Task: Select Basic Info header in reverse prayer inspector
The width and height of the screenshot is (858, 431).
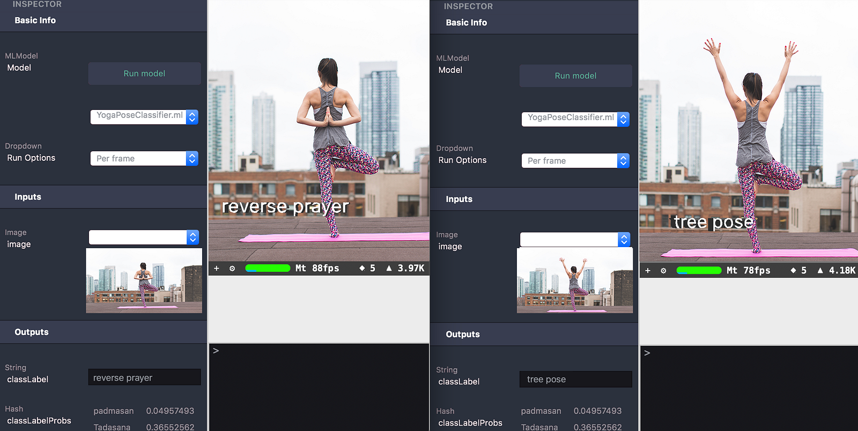Action: click(35, 20)
